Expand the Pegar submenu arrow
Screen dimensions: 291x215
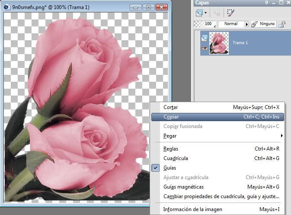click(282, 136)
